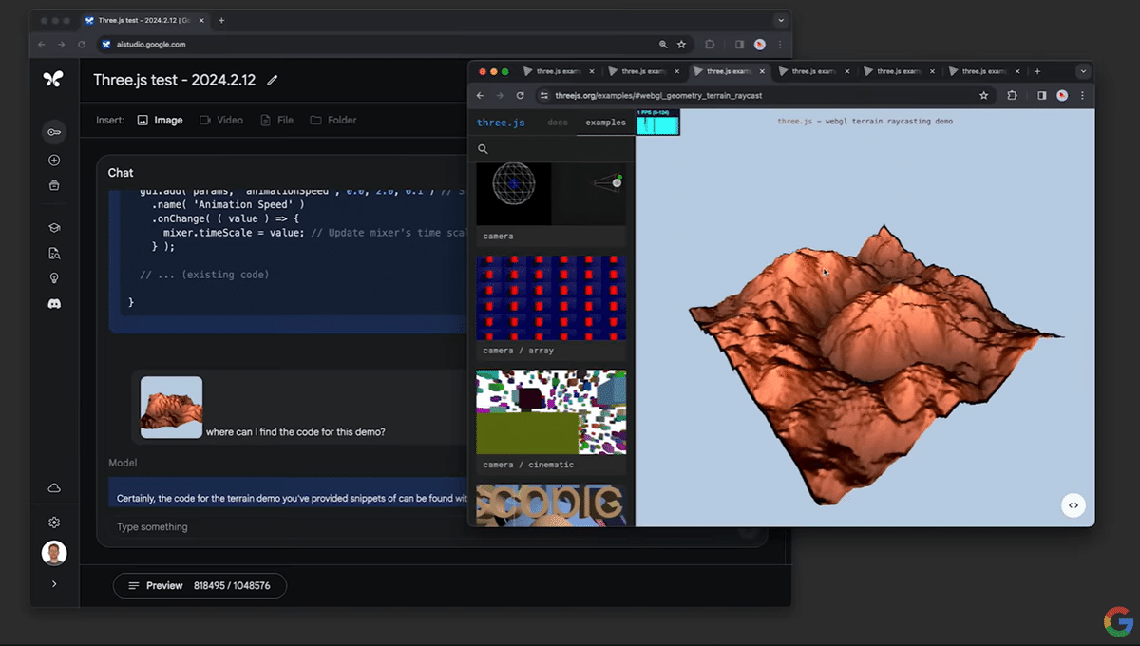
Task: Open the camera / cinematic example thumbnail
Action: [551, 412]
